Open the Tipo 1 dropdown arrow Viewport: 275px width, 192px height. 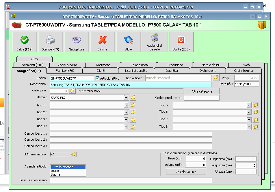(x=126, y=106)
